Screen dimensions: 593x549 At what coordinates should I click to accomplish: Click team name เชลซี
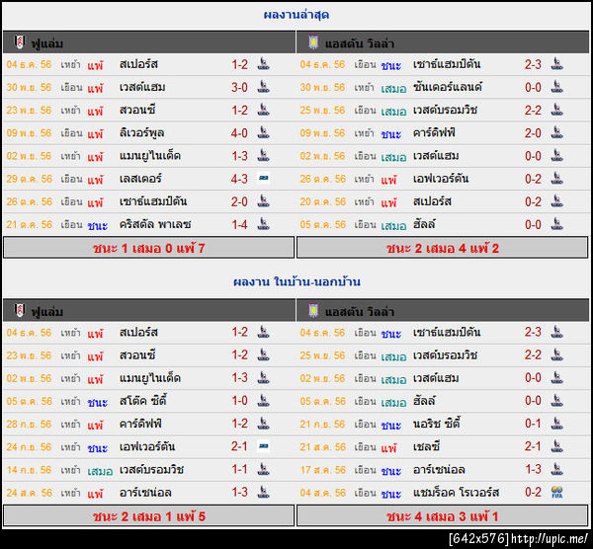426,446
